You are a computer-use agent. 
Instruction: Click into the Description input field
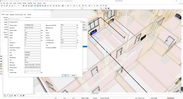pyautogui.click(x=33, y=28)
